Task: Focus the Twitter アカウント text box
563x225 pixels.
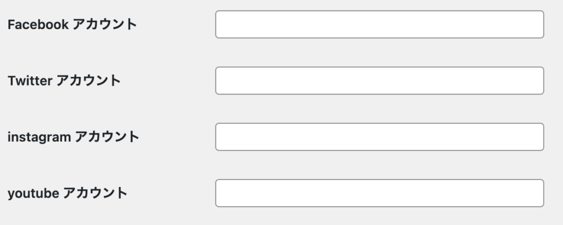Action: click(x=379, y=81)
